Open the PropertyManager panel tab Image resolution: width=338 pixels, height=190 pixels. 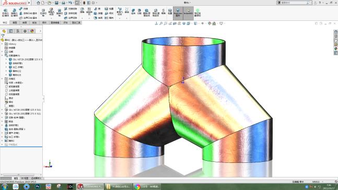(11, 31)
